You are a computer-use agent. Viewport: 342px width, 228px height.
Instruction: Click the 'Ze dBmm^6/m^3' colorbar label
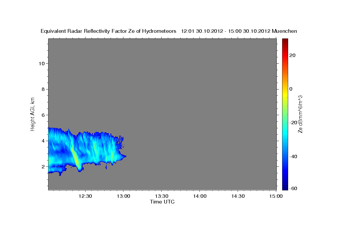pyautogui.click(x=300, y=114)
